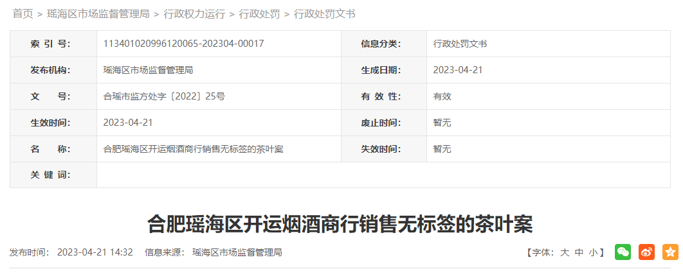The image size is (683, 278).
Task: Select 信息来源 label below the headline
Action: [x=165, y=252]
